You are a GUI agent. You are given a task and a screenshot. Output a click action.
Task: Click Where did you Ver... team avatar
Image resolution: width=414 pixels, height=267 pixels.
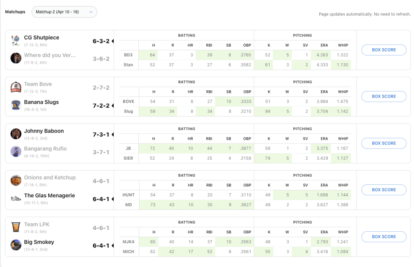coord(16,58)
